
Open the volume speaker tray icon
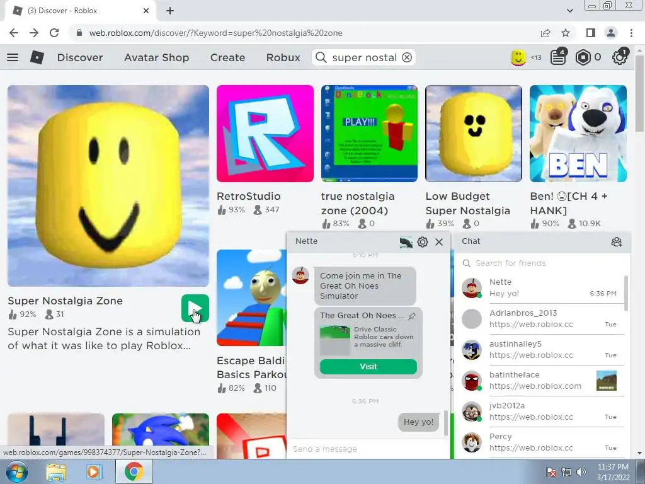[x=581, y=472]
